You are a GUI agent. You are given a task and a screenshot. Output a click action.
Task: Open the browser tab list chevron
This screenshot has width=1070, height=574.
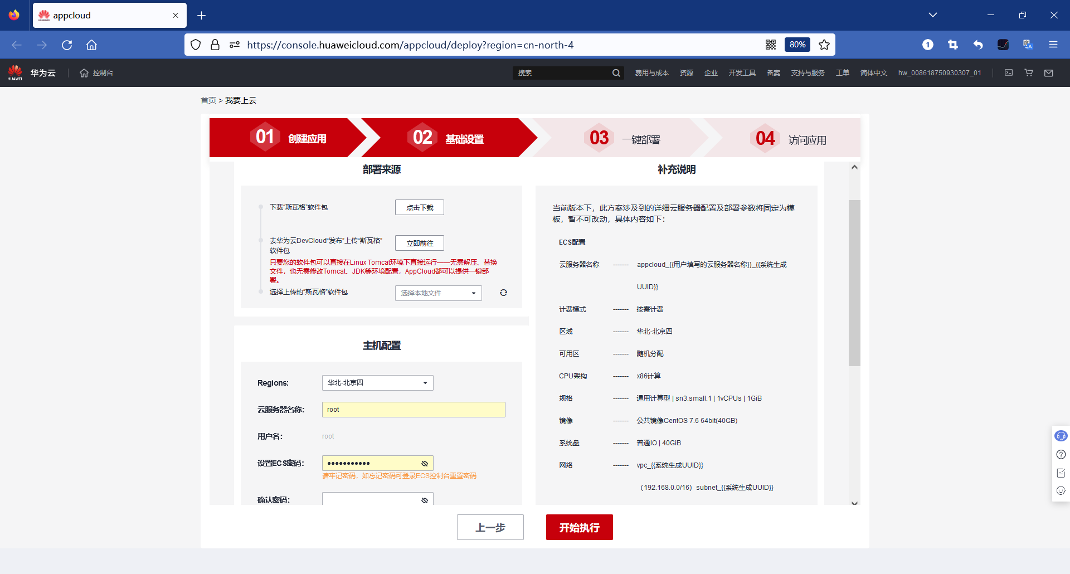coord(933,15)
